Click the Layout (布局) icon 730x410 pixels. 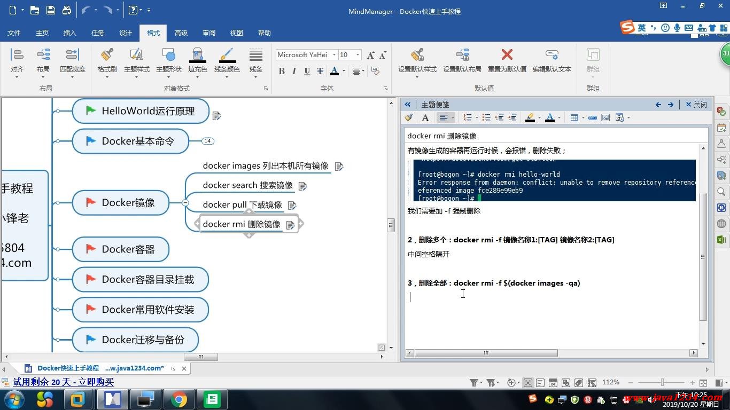(x=43, y=55)
